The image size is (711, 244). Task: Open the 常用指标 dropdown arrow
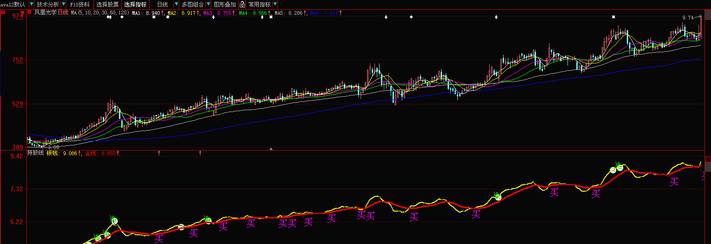(275, 5)
